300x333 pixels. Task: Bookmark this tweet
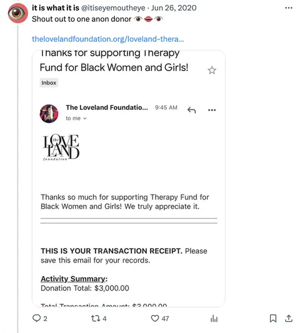(x=273, y=319)
